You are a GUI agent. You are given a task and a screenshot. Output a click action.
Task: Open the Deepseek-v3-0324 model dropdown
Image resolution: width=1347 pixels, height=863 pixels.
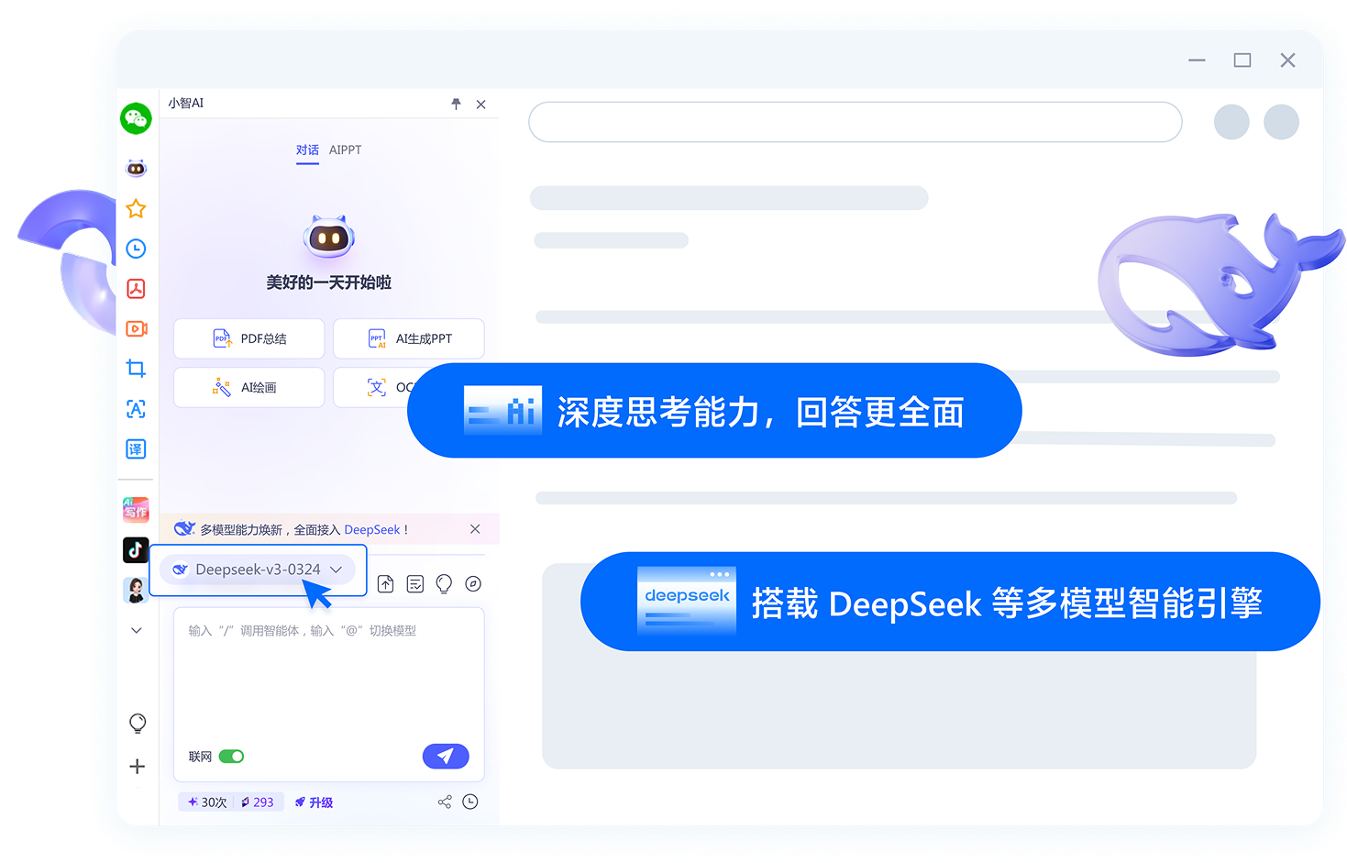click(258, 569)
